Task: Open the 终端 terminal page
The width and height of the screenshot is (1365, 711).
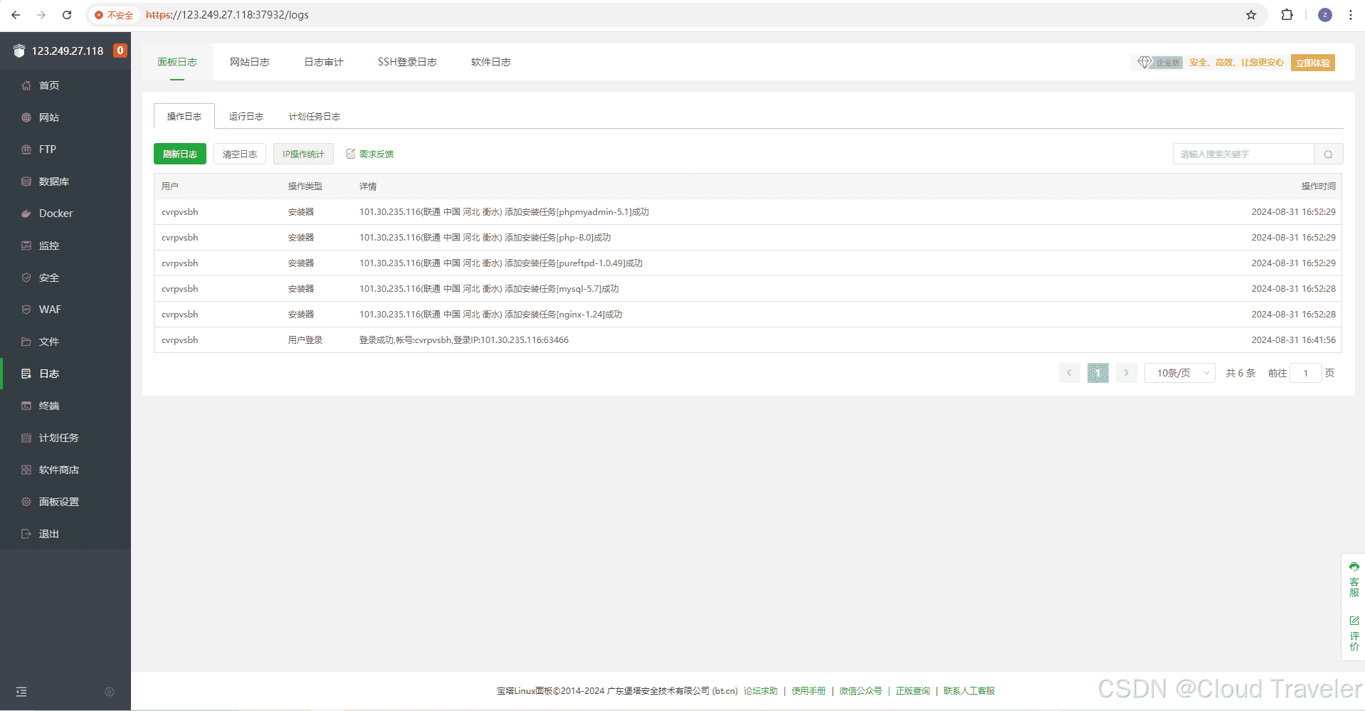Action: [x=48, y=406]
